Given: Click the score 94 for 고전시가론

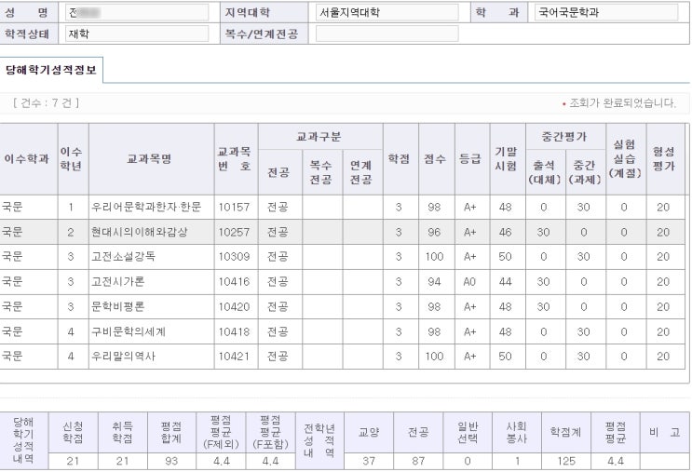Looking at the screenshot, I should [434, 281].
